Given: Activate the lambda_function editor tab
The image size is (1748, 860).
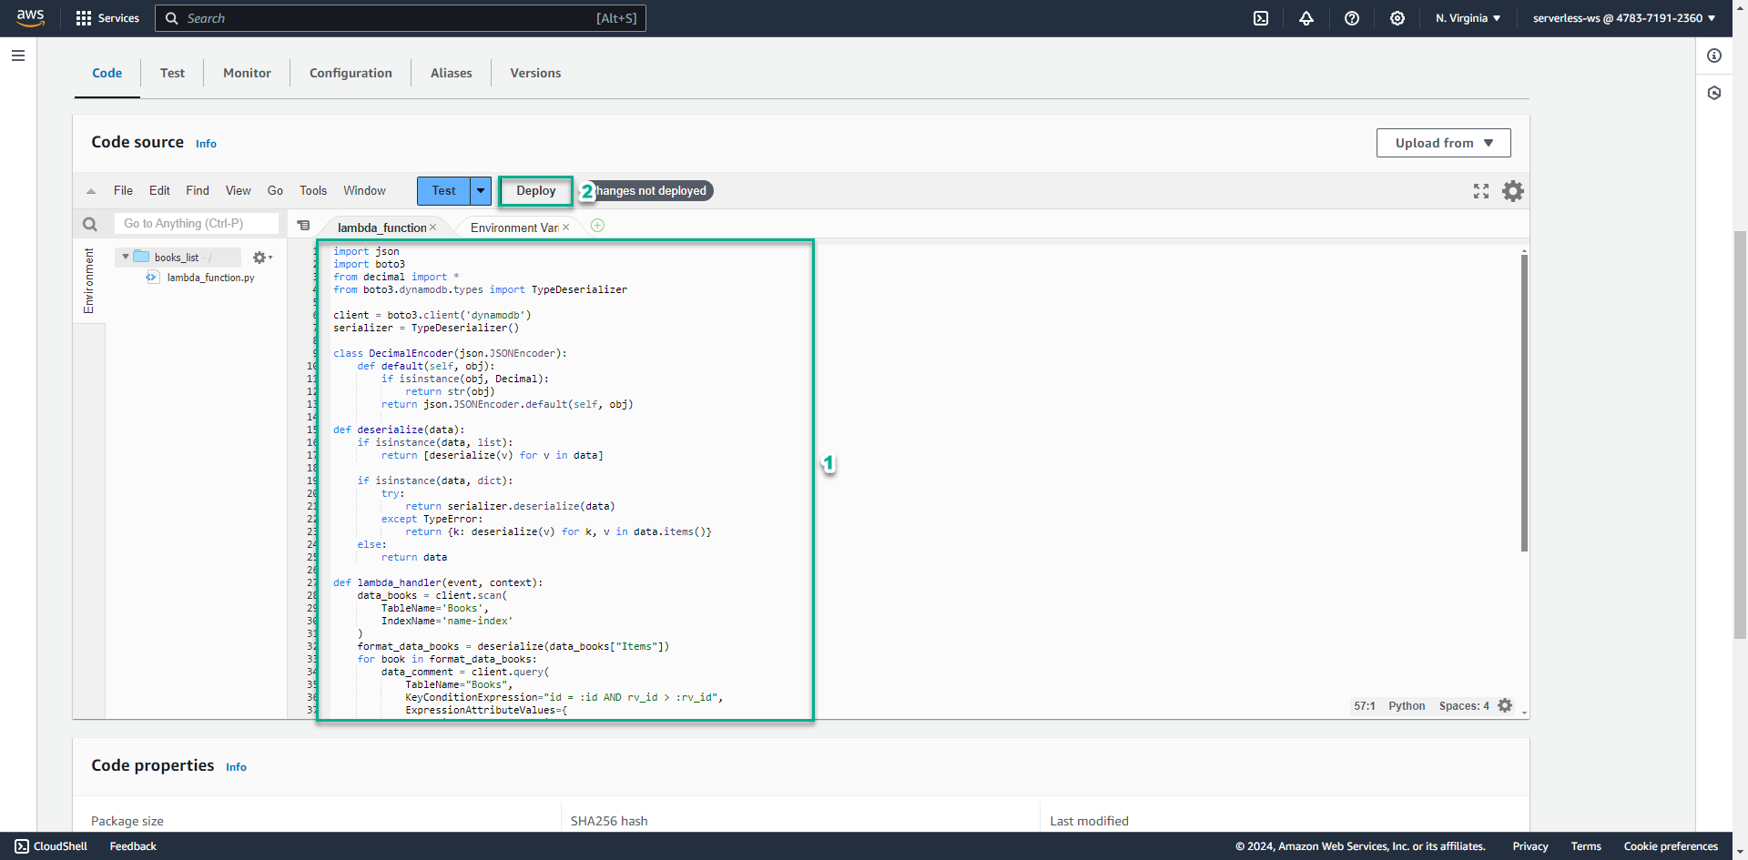Looking at the screenshot, I should 381,228.
